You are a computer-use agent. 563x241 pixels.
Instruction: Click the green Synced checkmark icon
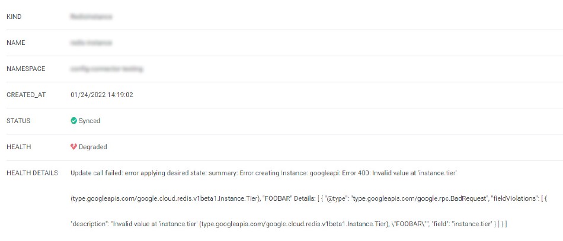73,121
